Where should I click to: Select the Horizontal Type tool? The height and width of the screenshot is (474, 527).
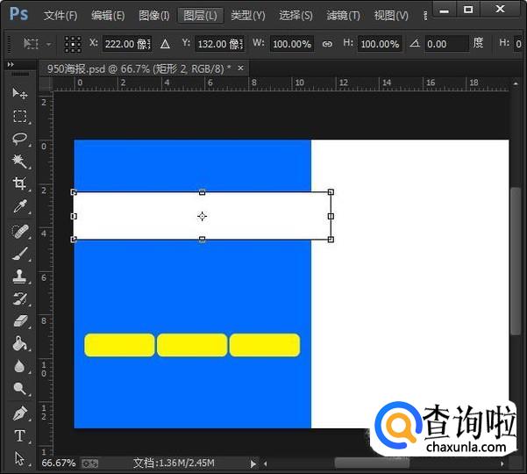click(x=19, y=435)
